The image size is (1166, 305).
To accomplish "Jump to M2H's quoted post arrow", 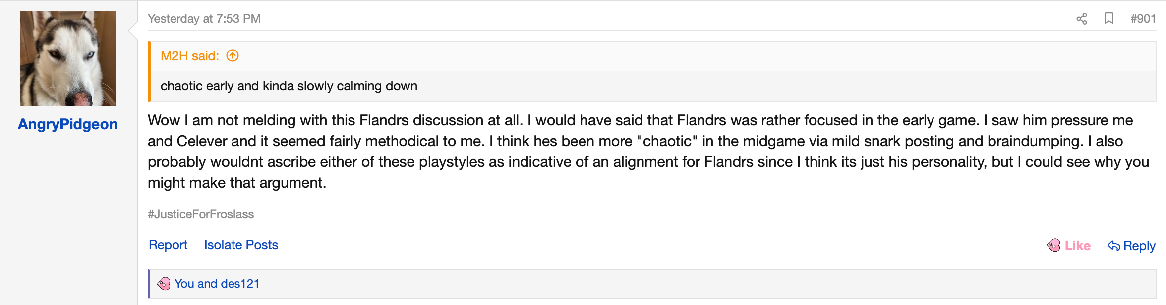I will (233, 55).
